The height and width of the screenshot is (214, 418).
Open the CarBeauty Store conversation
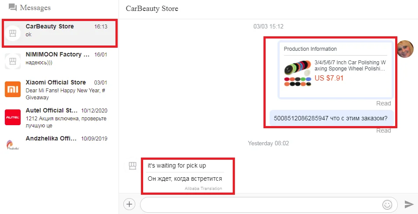59,33
